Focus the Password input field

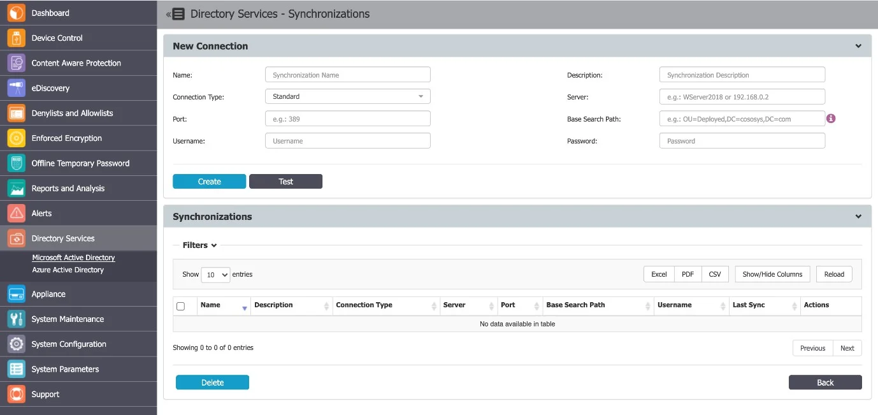742,141
